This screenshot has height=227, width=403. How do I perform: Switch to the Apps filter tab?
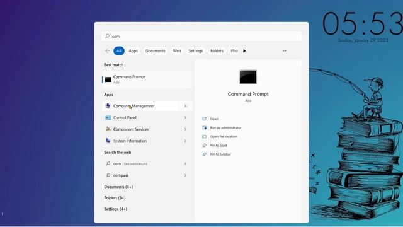tap(133, 51)
